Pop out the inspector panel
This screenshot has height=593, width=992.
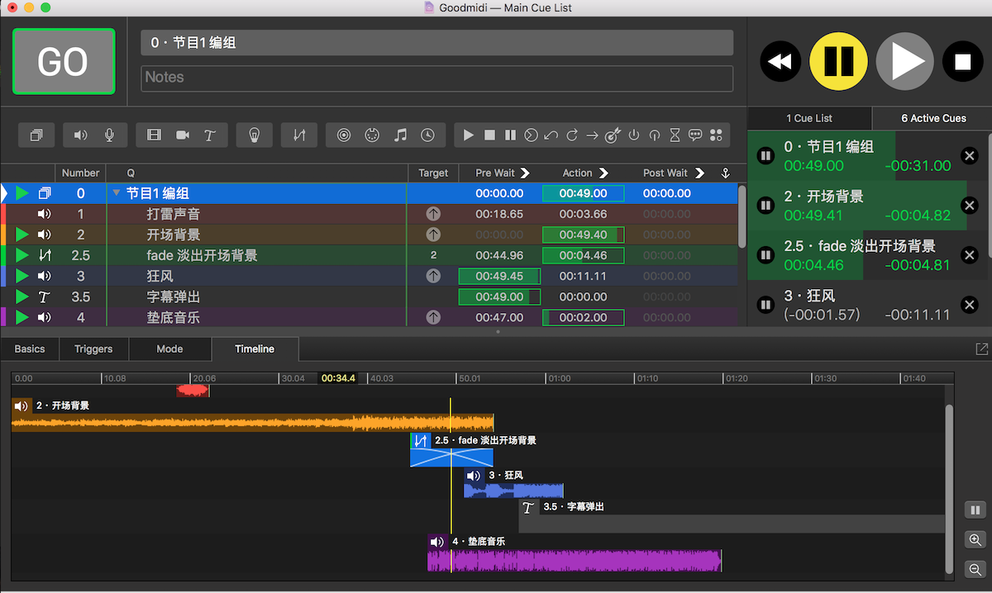tap(982, 349)
